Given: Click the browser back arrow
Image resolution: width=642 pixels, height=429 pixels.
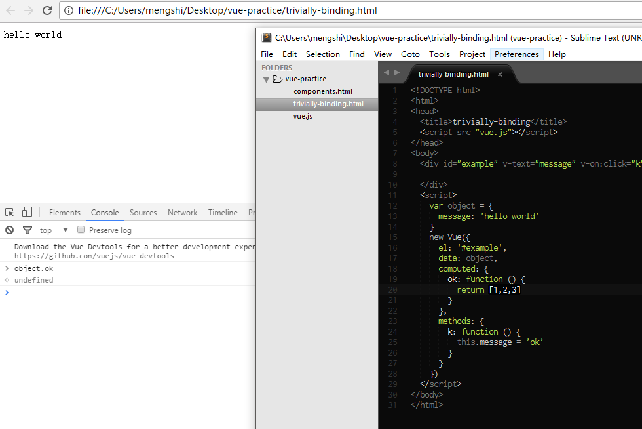Looking at the screenshot, I should pyautogui.click(x=10, y=10).
